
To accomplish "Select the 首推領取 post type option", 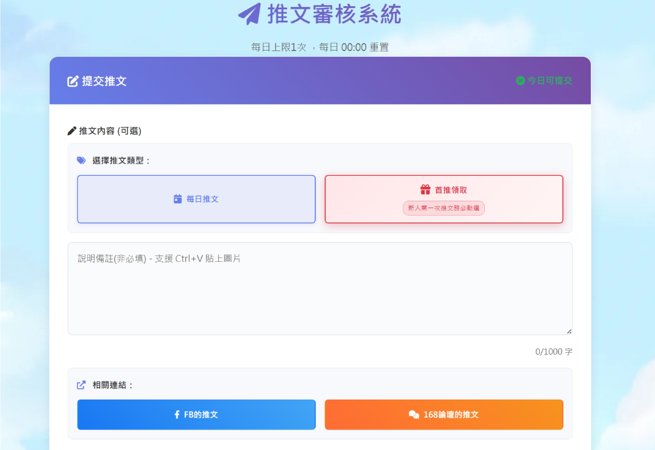I will click(444, 199).
